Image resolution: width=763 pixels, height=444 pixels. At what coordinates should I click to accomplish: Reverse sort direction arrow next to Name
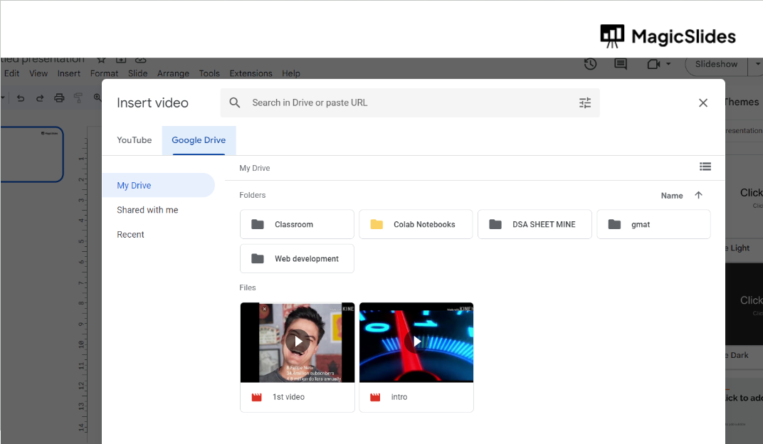(698, 196)
